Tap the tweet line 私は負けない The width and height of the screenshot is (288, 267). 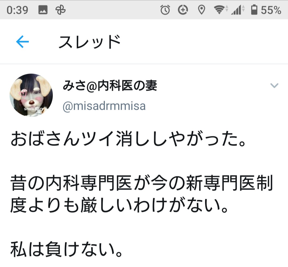tap(66, 249)
